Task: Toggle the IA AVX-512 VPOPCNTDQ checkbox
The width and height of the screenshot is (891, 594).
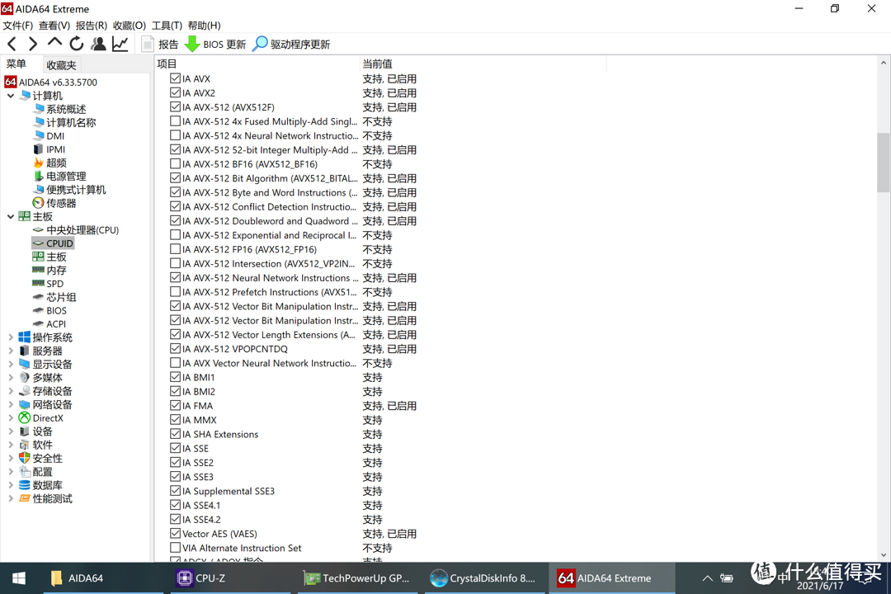Action: 175,348
